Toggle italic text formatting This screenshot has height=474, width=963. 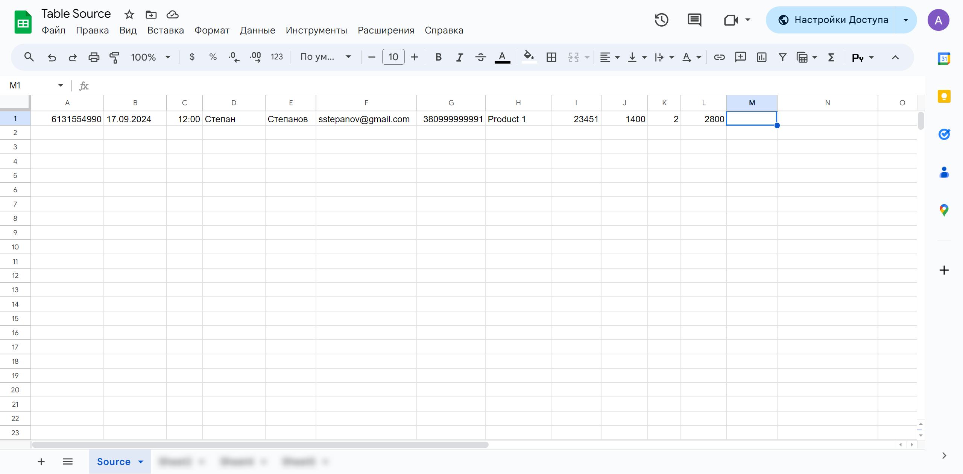click(x=460, y=56)
